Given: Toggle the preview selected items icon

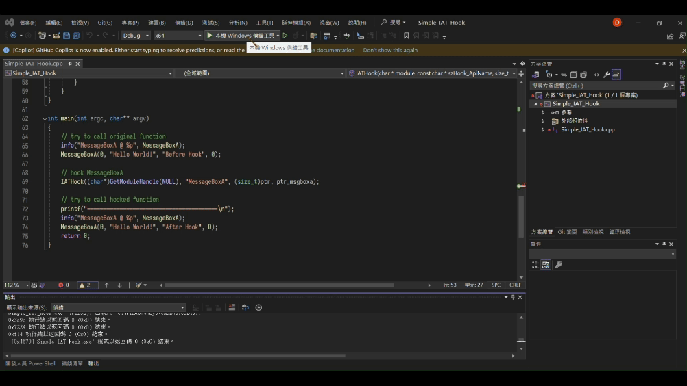Looking at the screenshot, I should 616,75.
